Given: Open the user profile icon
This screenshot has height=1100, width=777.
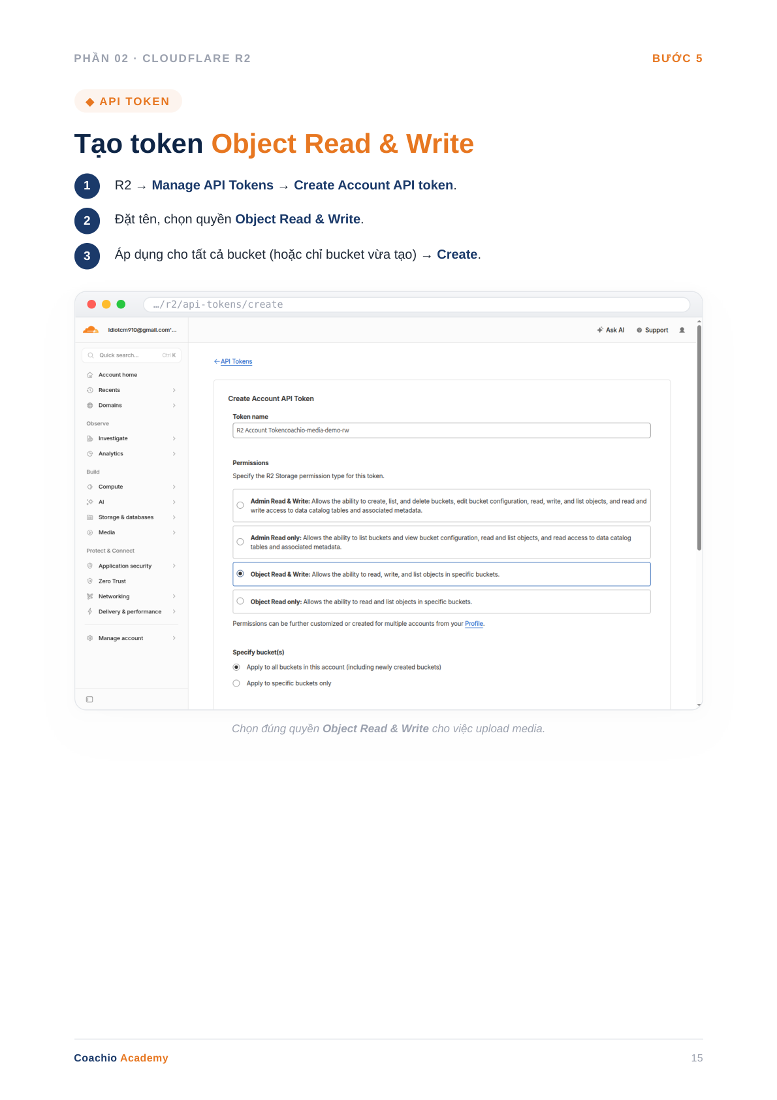Looking at the screenshot, I should [682, 331].
